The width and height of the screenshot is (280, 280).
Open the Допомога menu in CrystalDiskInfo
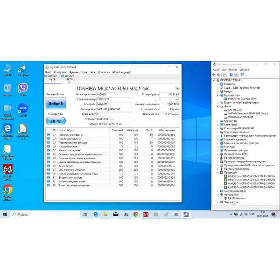(104, 72)
